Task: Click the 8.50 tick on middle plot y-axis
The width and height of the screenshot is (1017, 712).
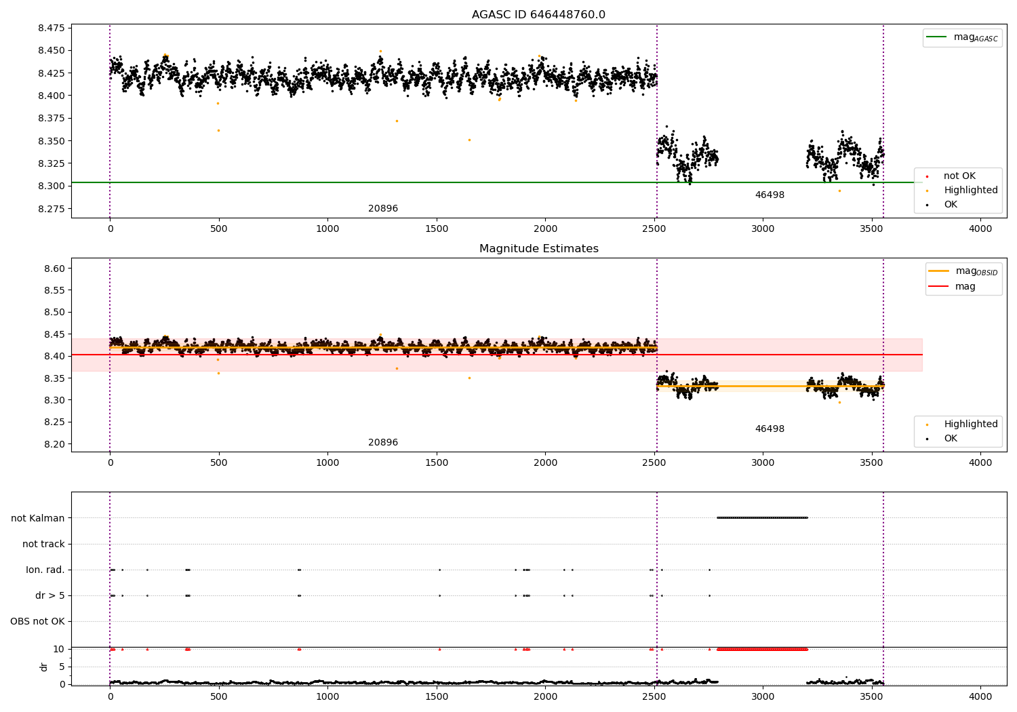Action: pos(54,313)
